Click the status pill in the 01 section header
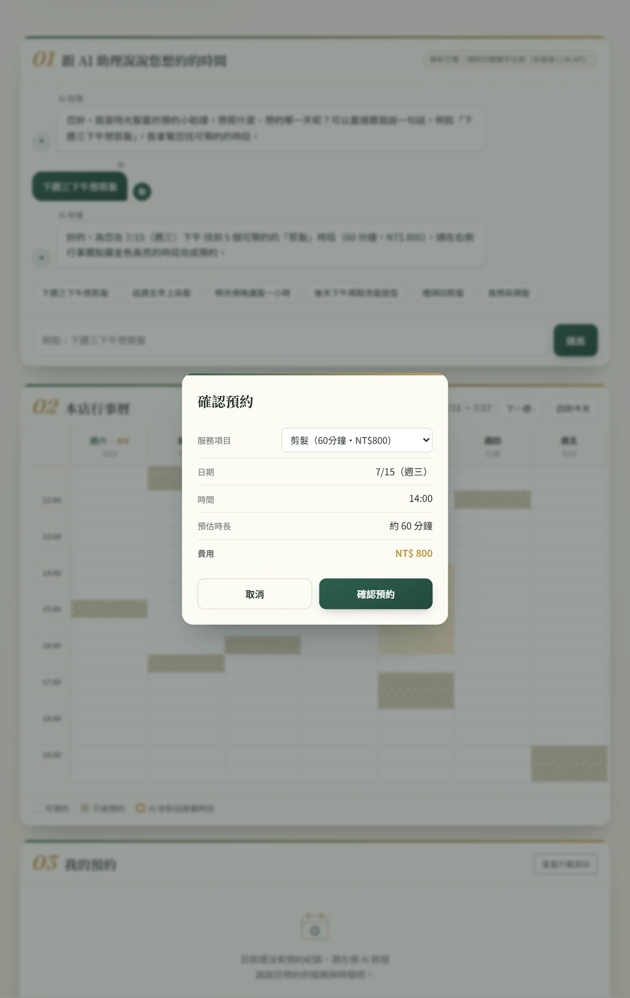 pos(510,59)
